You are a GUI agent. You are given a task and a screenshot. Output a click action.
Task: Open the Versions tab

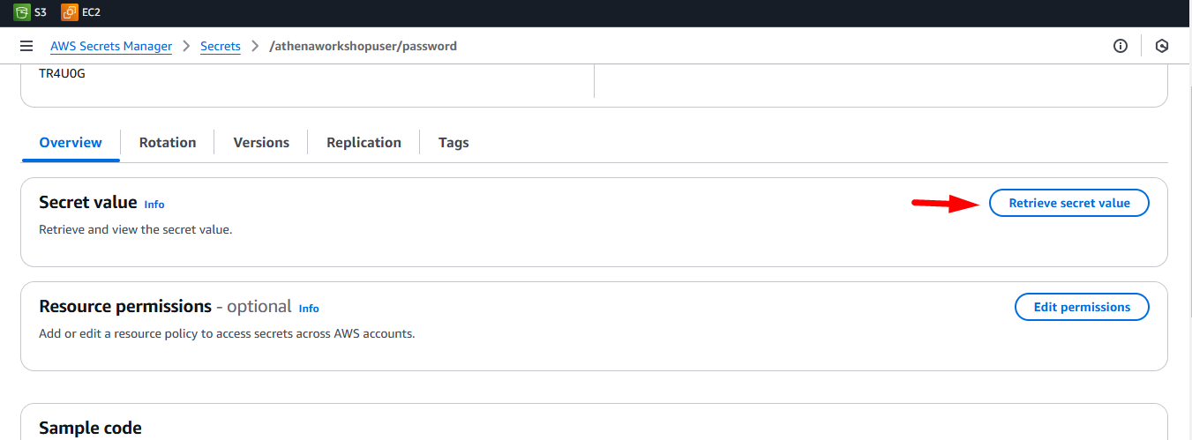pyautogui.click(x=261, y=142)
